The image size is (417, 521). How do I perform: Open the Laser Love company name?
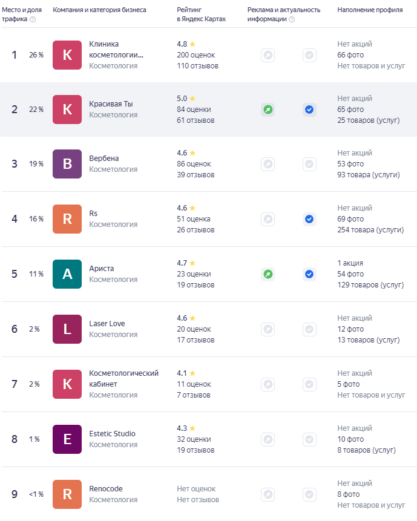107,324
